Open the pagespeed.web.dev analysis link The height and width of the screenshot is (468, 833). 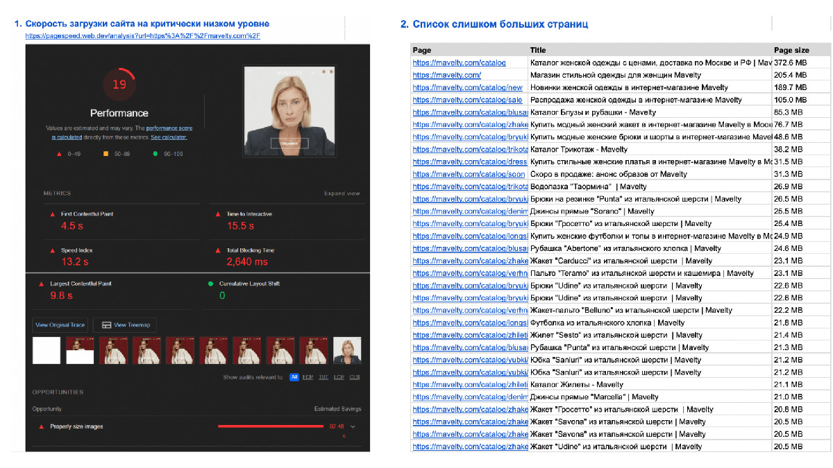point(142,35)
